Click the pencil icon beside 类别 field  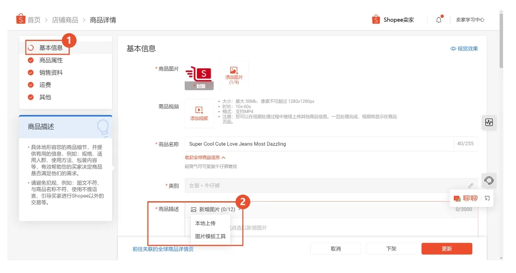point(470,185)
